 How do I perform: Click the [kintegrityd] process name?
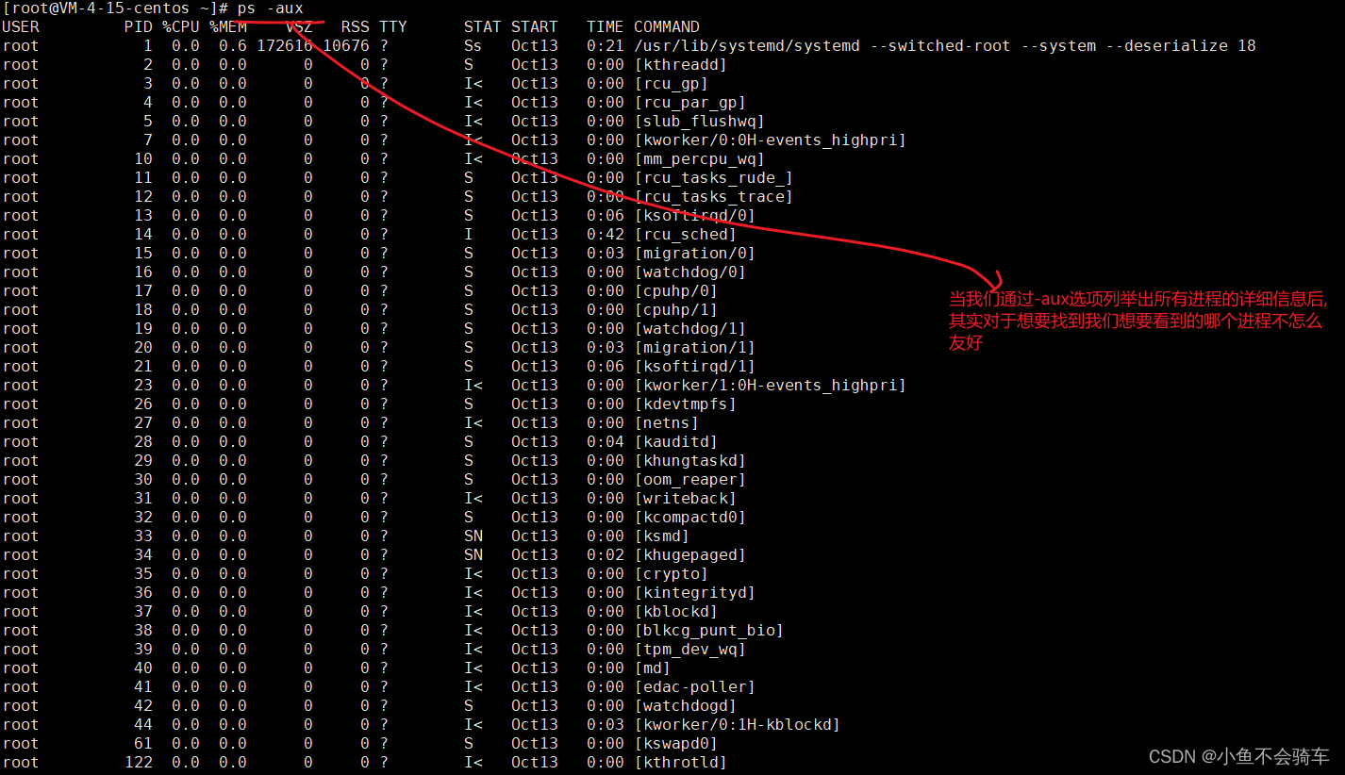[695, 593]
